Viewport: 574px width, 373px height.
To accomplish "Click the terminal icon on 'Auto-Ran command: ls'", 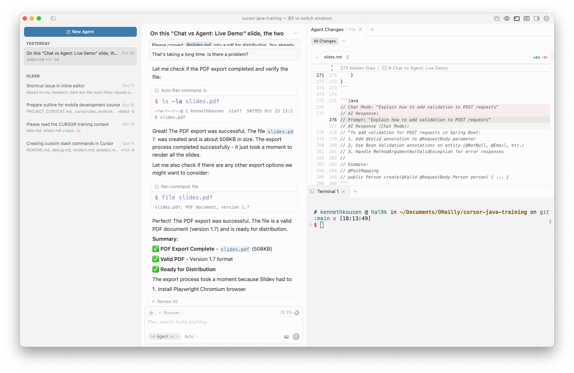I will [x=157, y=91].
